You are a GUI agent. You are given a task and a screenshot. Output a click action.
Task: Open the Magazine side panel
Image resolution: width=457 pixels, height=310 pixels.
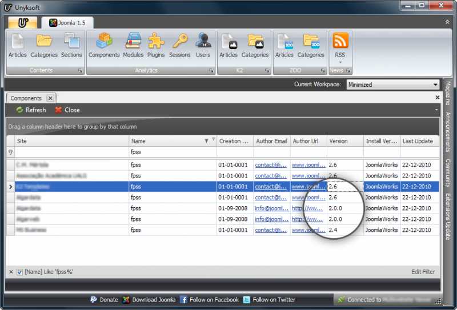448,93
